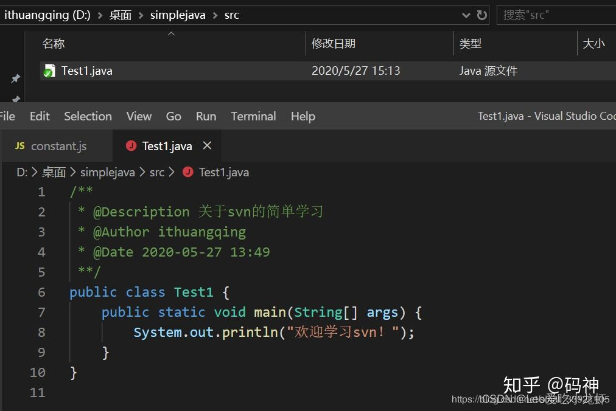Click the Java icon on Test1.java tab

[131, 146]
